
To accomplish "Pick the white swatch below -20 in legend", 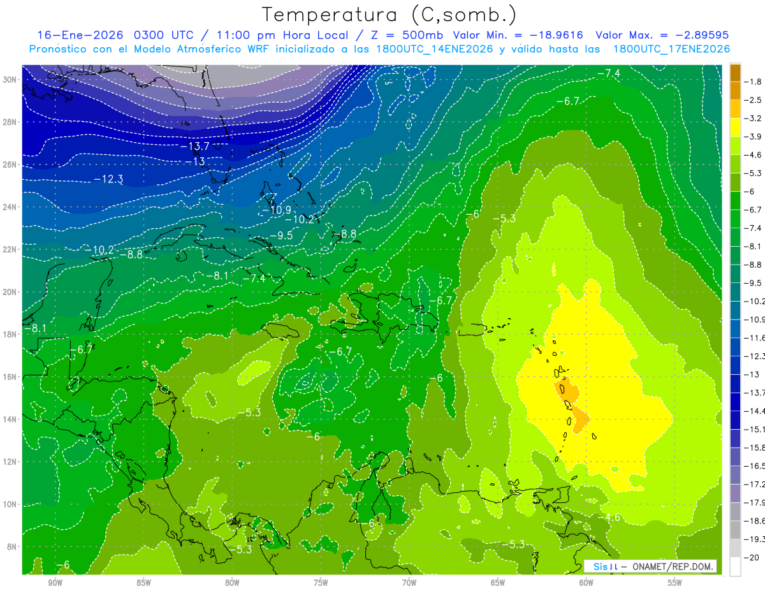I will coord(735,566).
